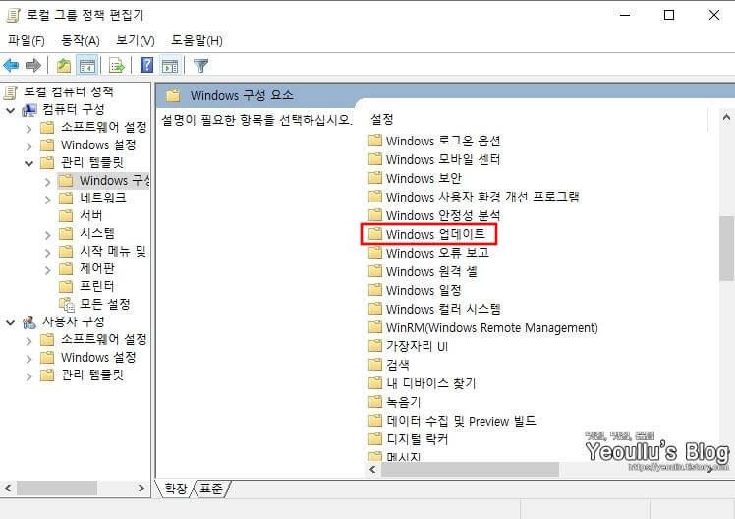Open the 도움말(H) menu
Image resolution: width=735 pixels, height=519 pixels.
tap(197, 40)
